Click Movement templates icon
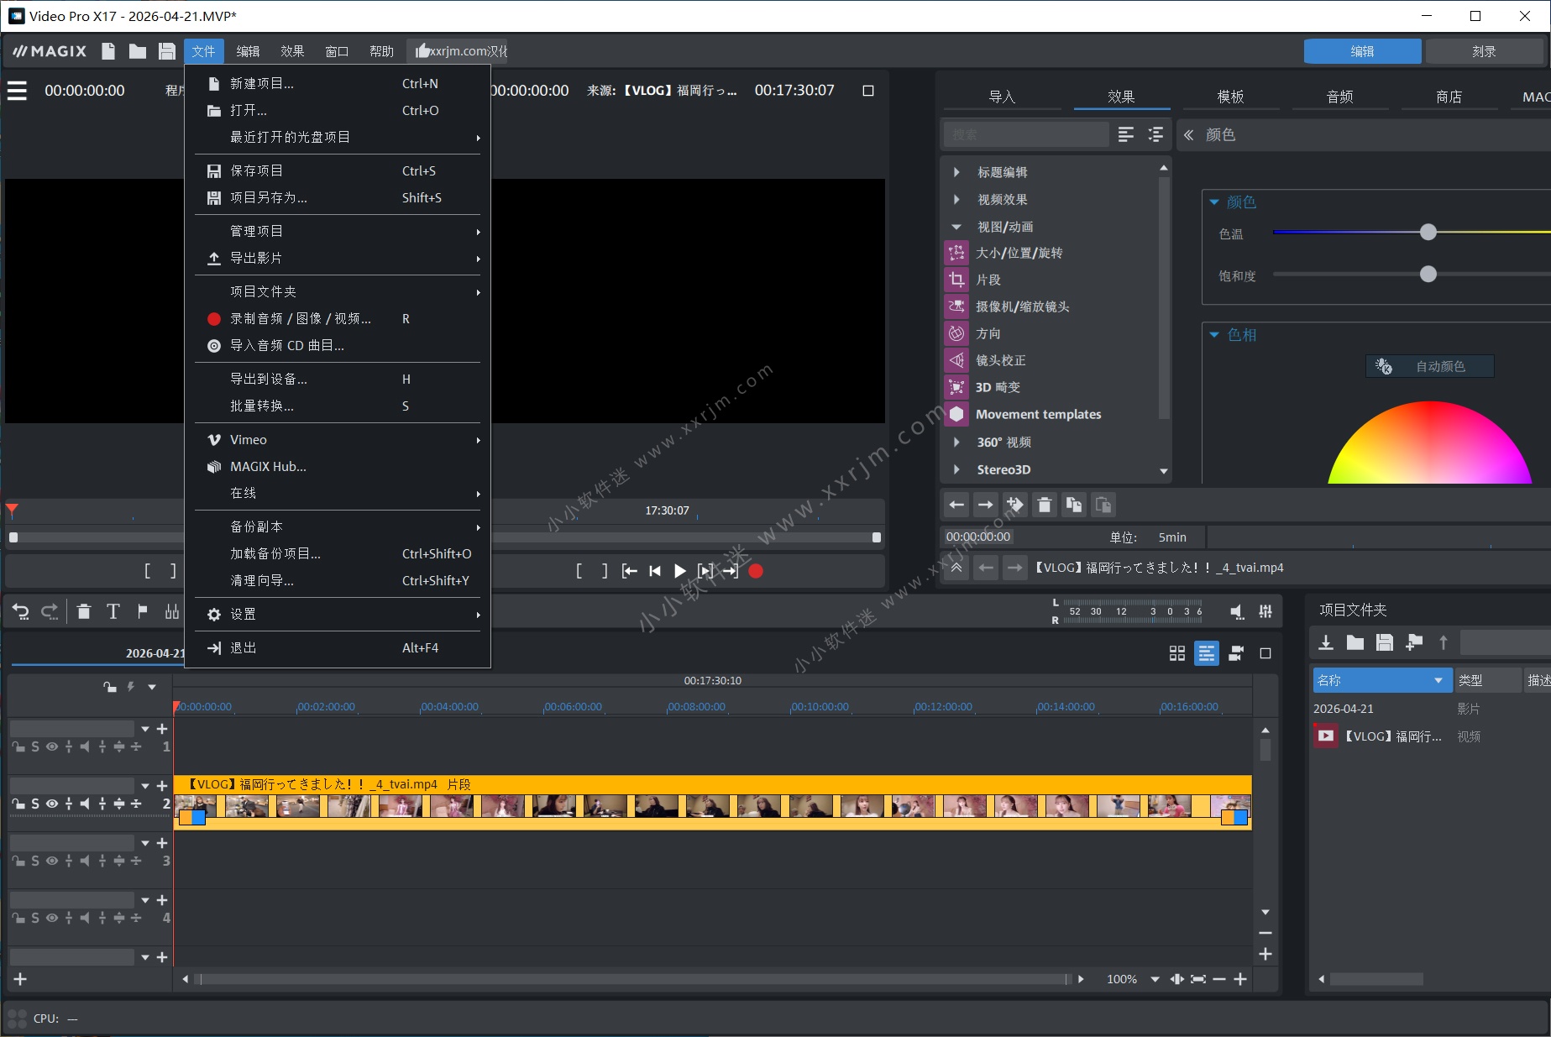This screenshot has width=1551, height=1037. click(x=956, y=414)
